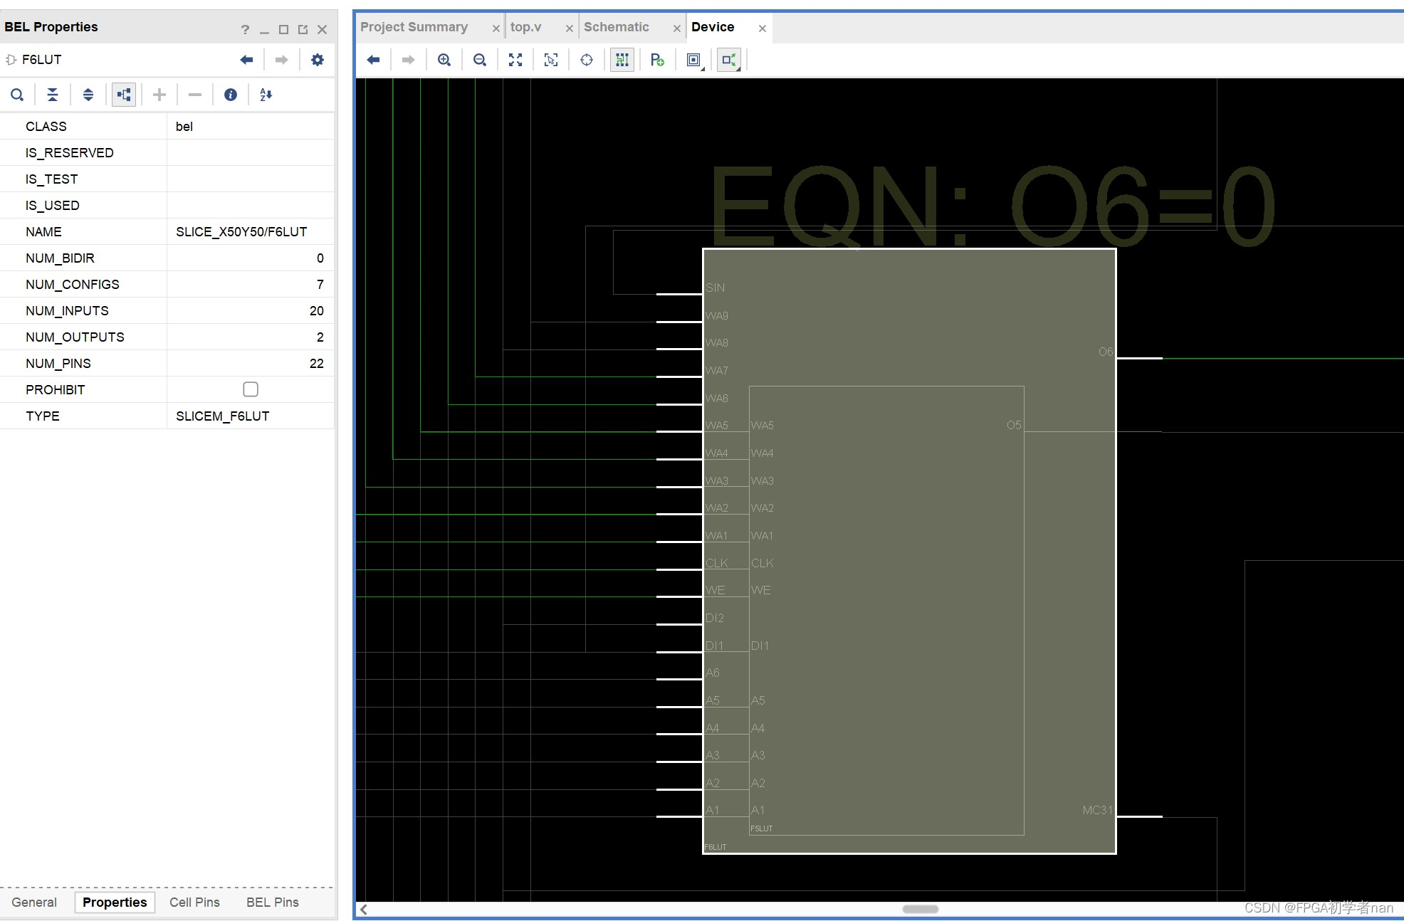Open BEL Properties settings gear
1404x921 pixels.
pos(318,60)
